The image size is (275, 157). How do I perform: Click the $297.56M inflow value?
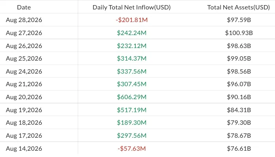(131, 135)
